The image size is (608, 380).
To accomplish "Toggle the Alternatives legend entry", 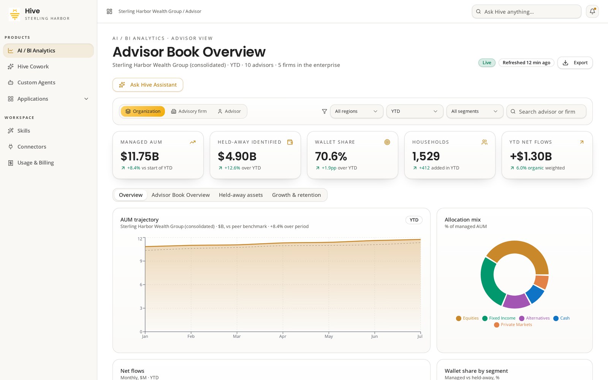I will pos(534,318).
